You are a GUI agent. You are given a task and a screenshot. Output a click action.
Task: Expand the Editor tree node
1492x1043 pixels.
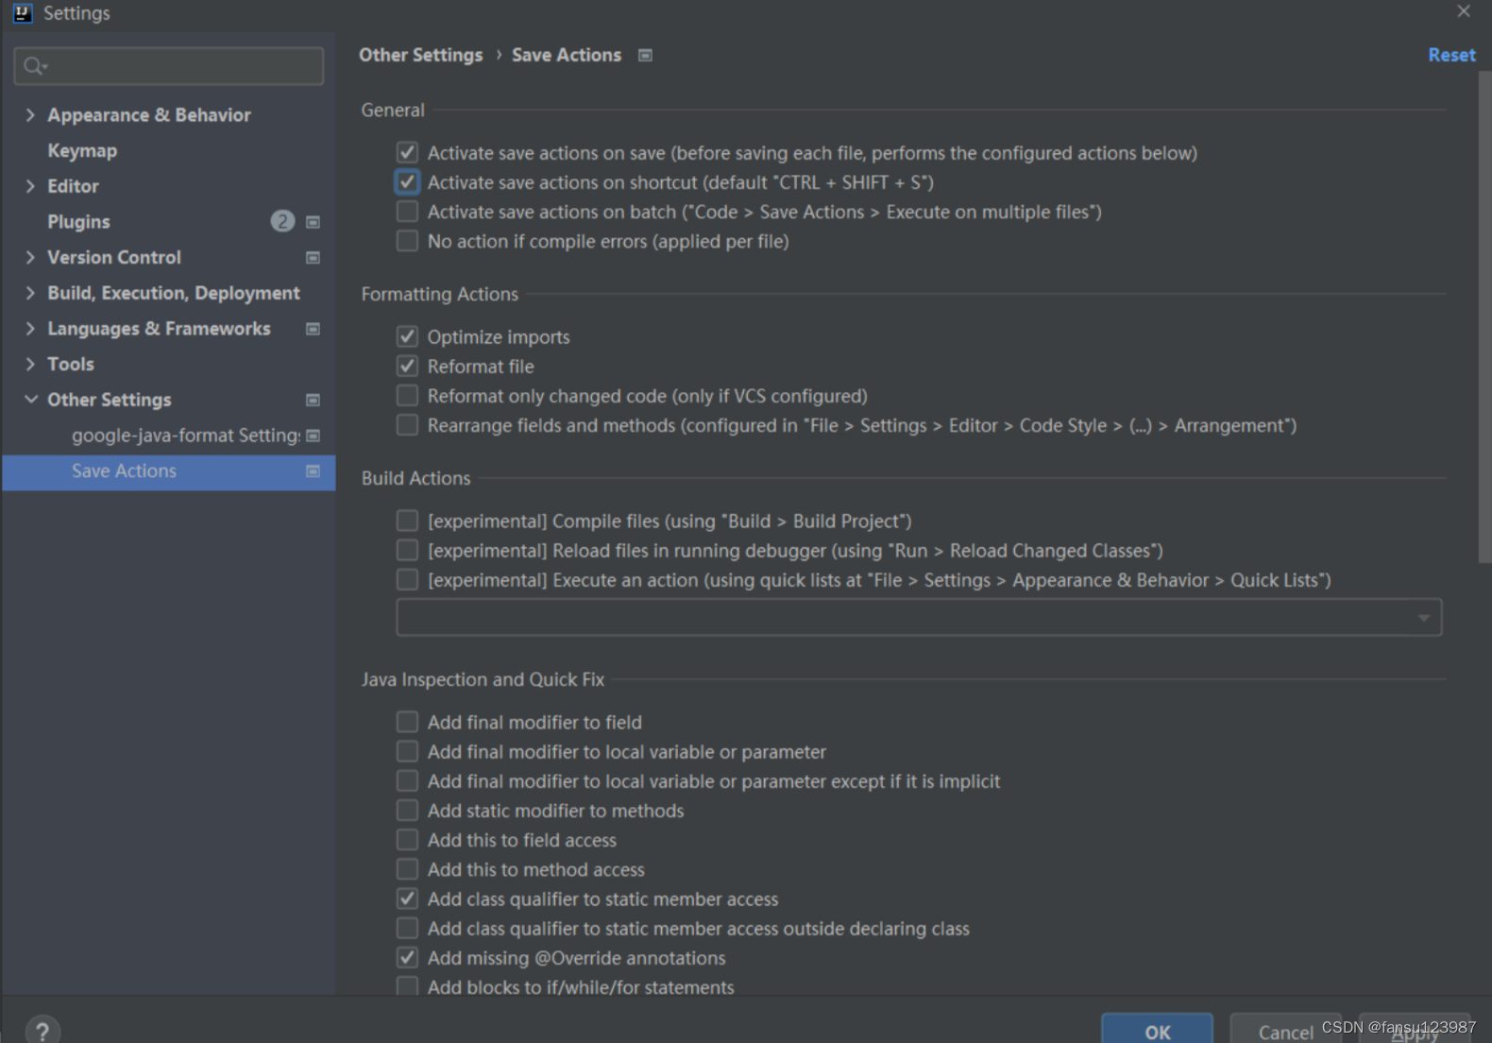(x=30, y=186)
